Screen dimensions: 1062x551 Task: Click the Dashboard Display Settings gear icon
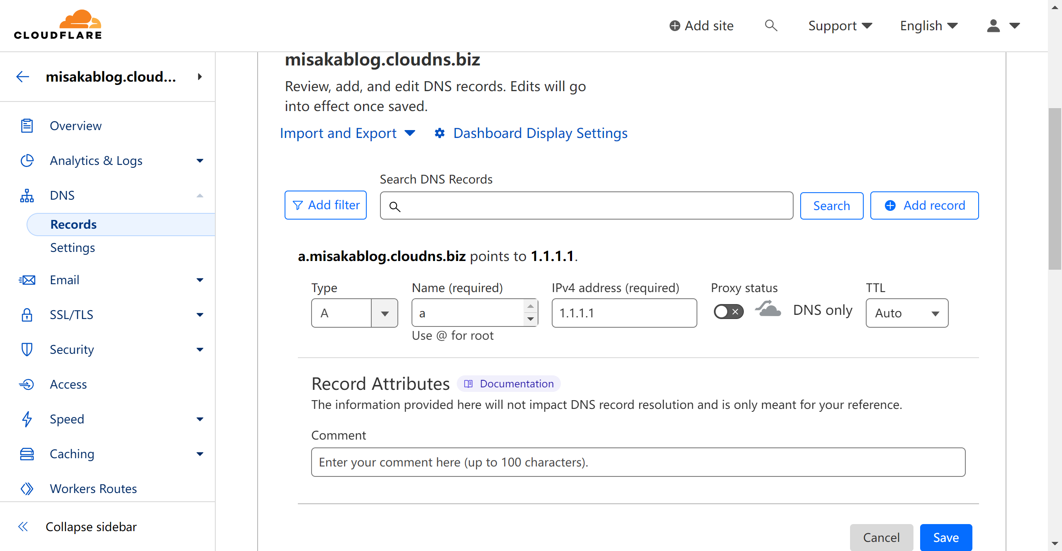pos(440,133)
